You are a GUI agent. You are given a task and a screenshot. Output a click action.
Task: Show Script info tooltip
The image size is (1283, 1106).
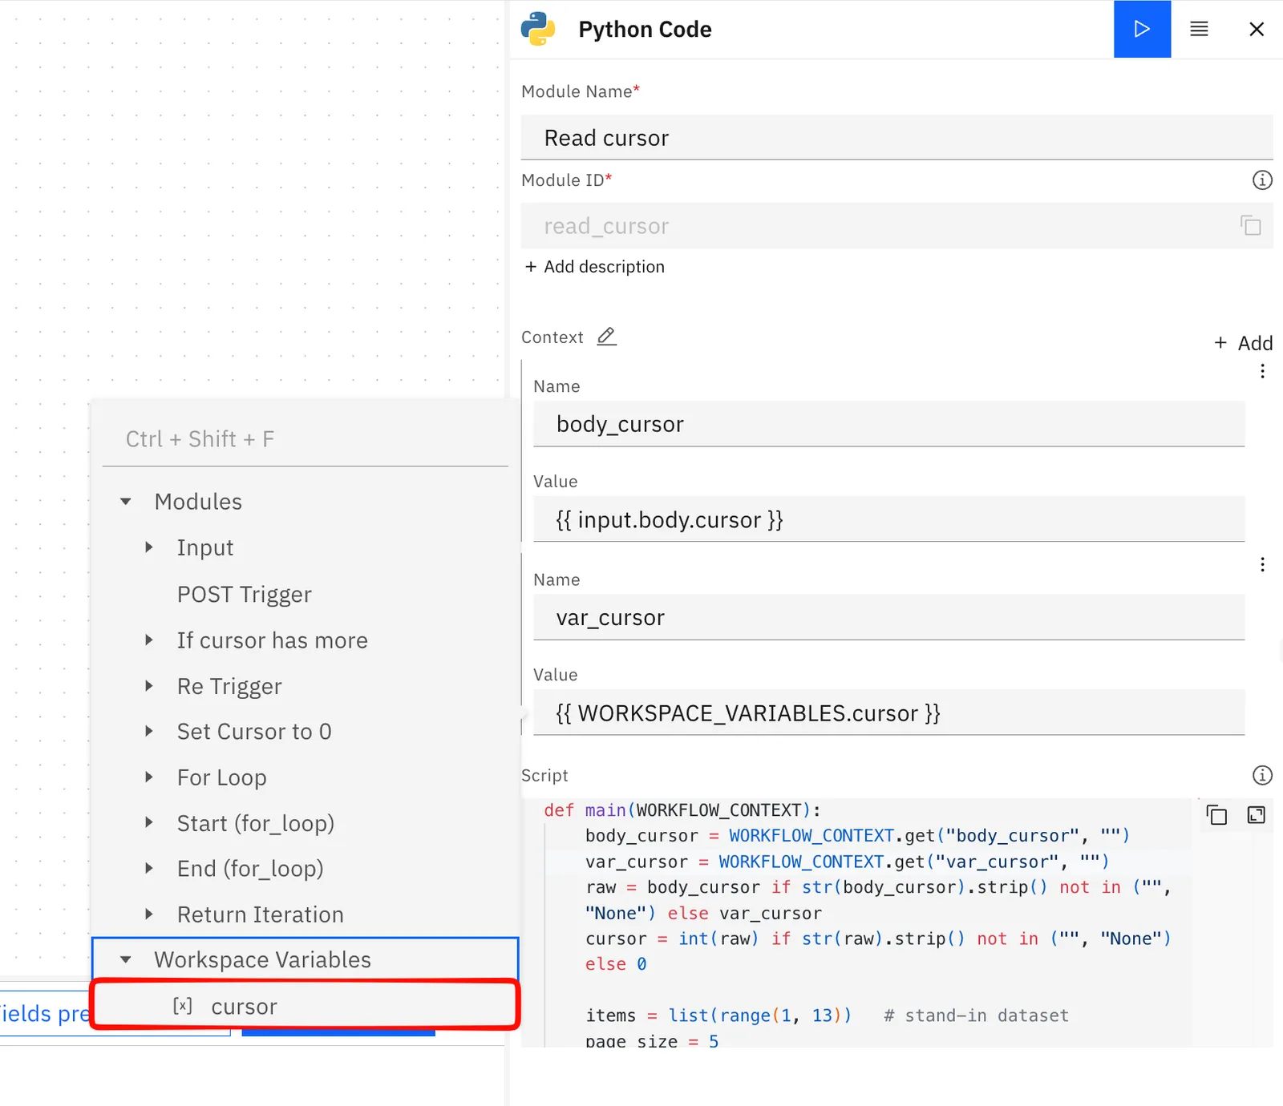(1262, 775)
